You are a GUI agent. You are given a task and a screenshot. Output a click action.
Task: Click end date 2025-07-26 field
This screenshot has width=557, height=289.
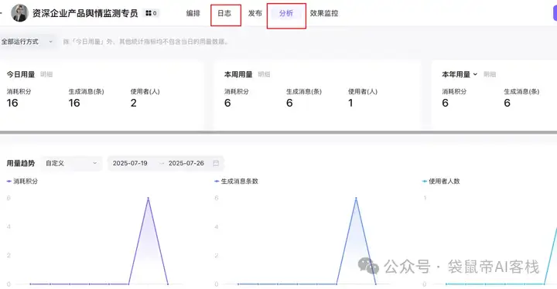pyautogui.click(x=186, y=163)
